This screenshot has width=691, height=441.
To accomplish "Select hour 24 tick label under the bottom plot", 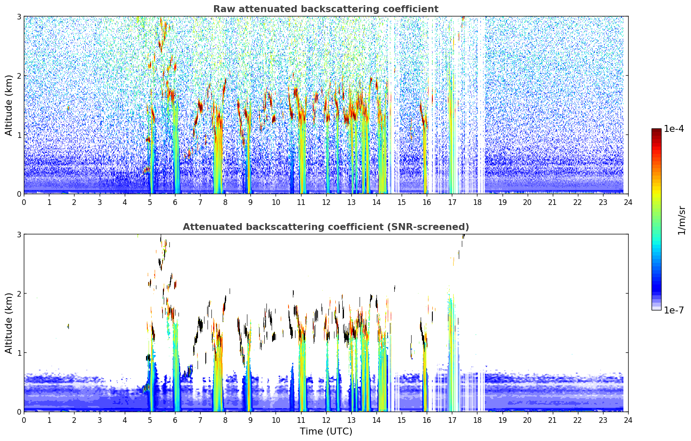I will tap(628, 420).
